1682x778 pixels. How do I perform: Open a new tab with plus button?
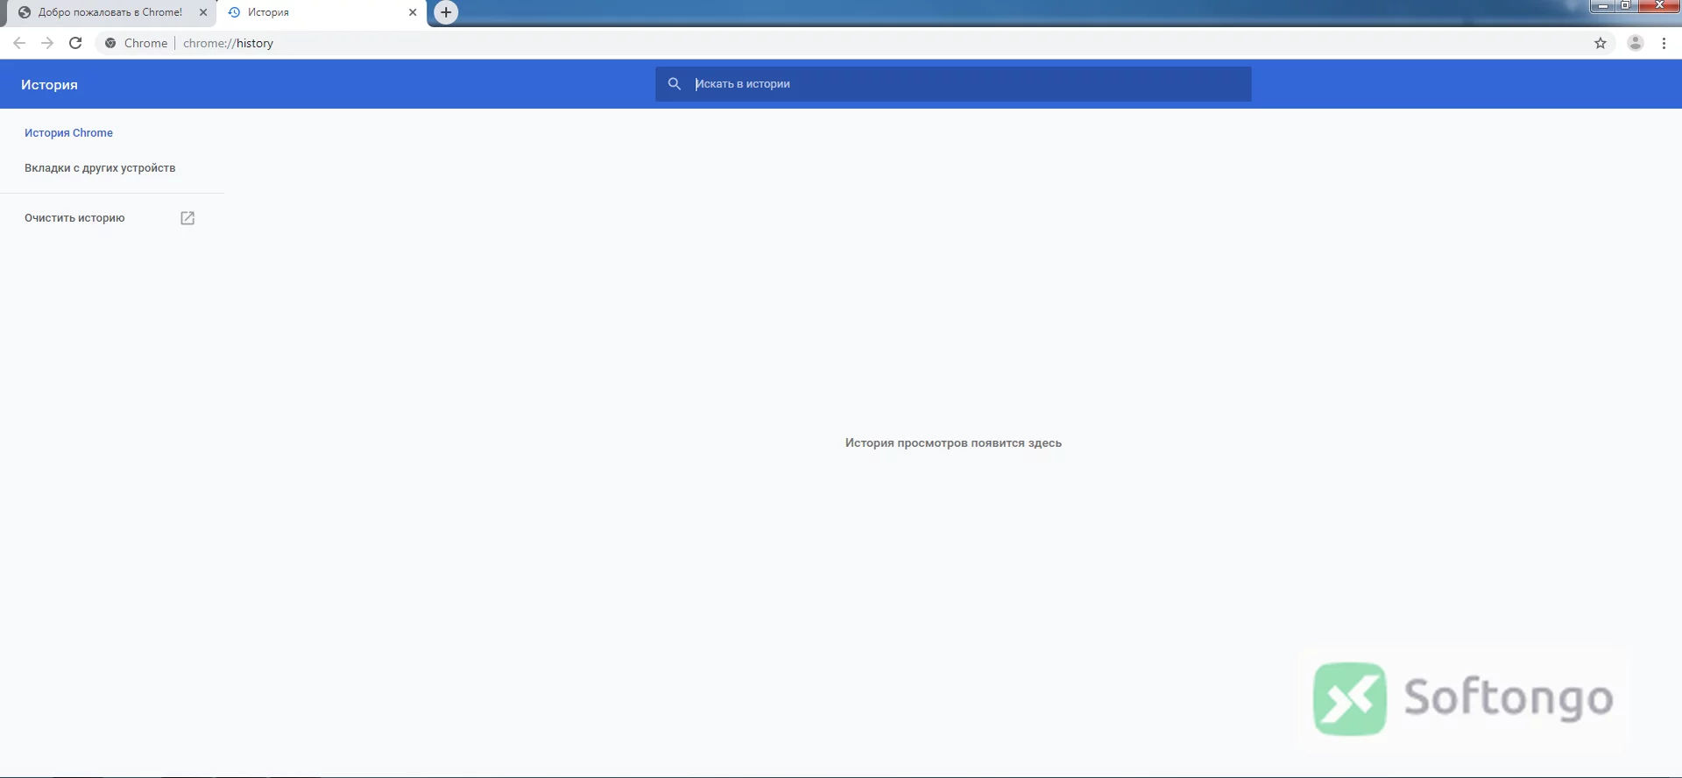coord(446,12)
